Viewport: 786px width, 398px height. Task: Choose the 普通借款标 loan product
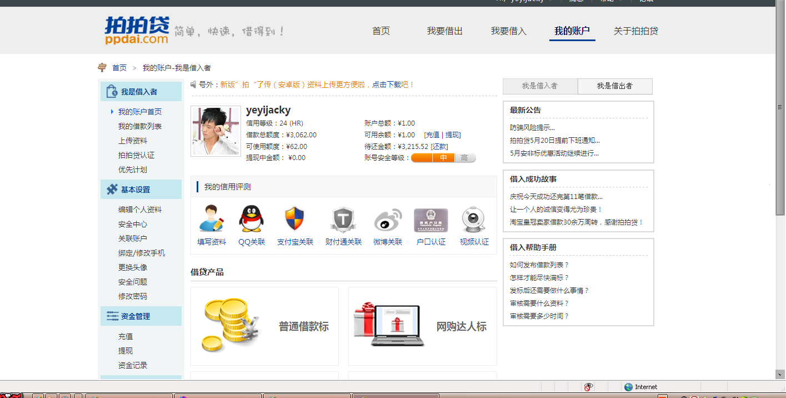coord(264,326)
